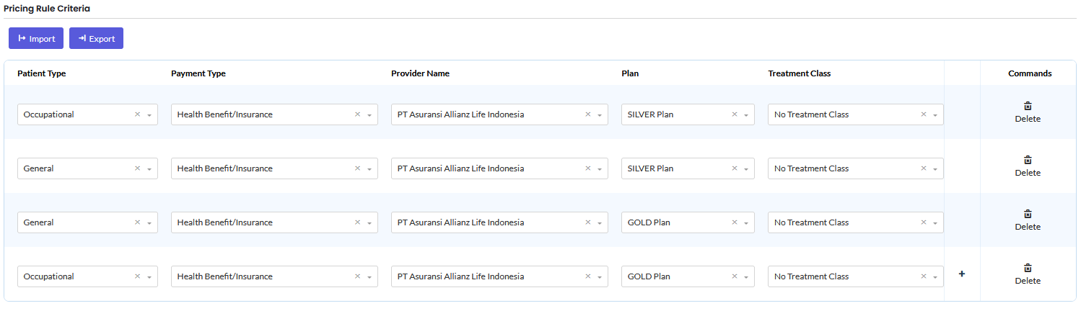
Task: Click the Occupational patient type field in fourth row
Action: pyautogui.click(x=72, y=276)
